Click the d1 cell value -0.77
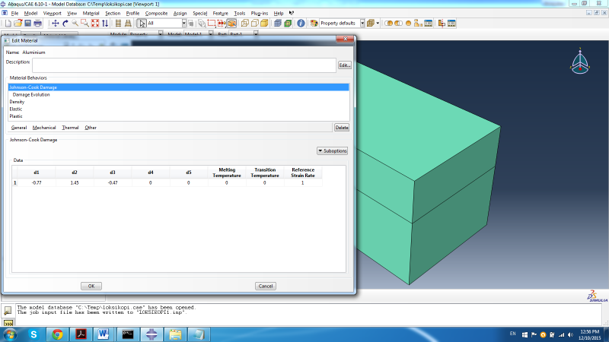This screenshot has height=342, width=609. click(37, 182)
